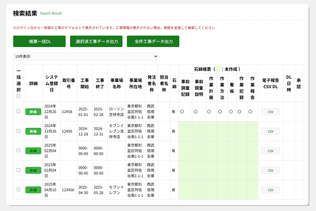Click the 承認 column header
This screenshot has height=211, width=316.
[299, 83]
